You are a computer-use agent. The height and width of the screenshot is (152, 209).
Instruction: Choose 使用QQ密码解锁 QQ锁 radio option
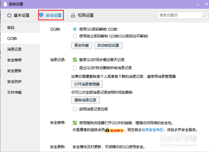(75, 29)
